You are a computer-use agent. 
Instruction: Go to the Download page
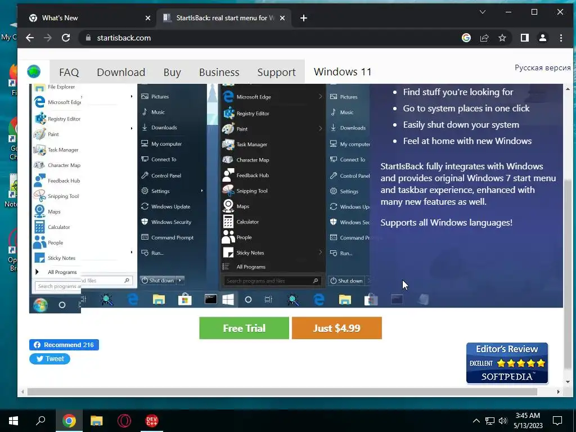point(121,72)
